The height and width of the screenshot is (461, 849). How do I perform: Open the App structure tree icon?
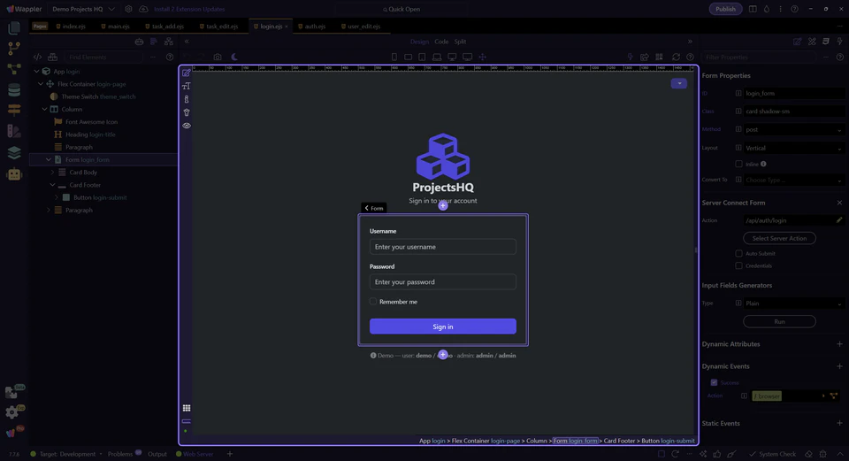point(168,42)
